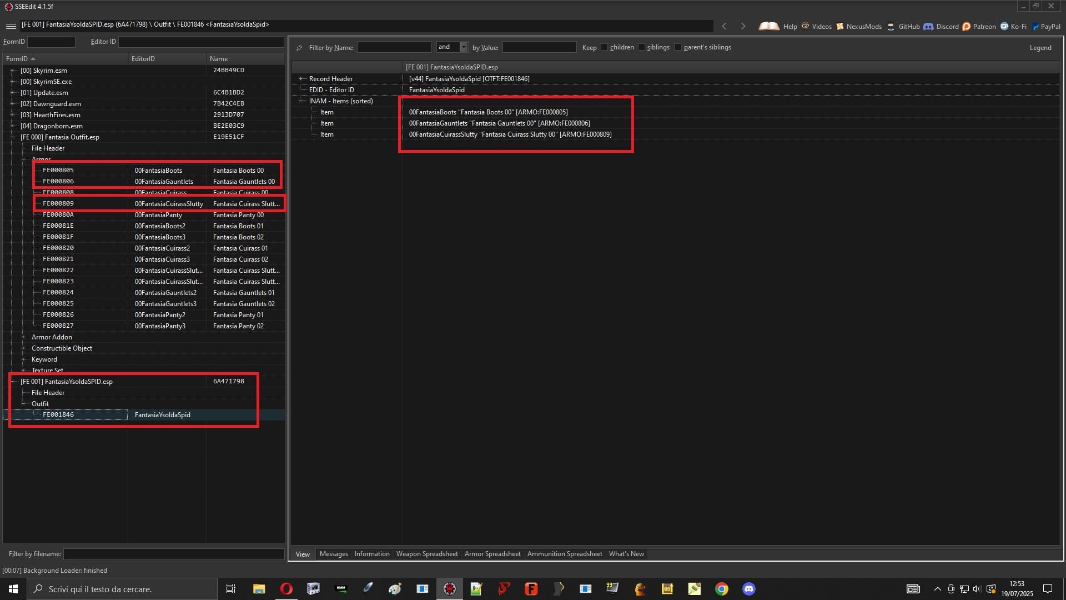The image size is (1066, 600).
Task: Open the hamburger main menu
Action: [11, 26]
